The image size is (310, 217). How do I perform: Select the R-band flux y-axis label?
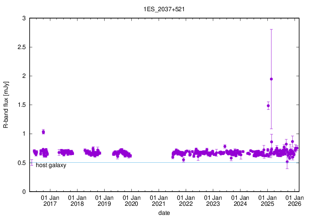pyautogui.click(x=6, y=105)
